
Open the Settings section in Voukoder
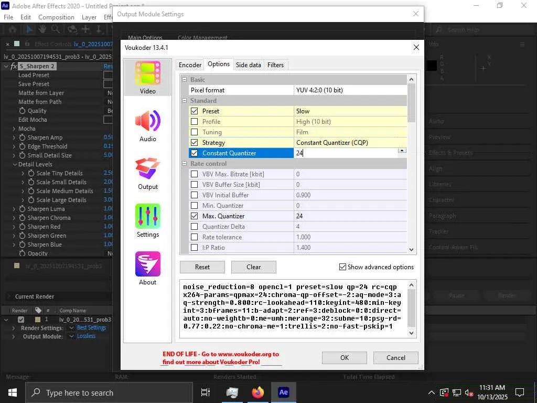click(147, 221)
